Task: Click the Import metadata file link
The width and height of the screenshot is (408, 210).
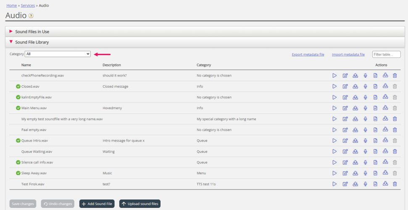Action: pos(348,54)
